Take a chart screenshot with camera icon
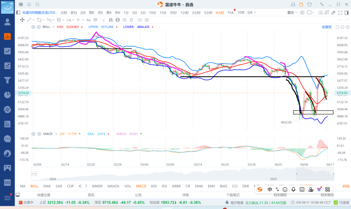This screenshot has height=209, width=351. coord(321,12)
